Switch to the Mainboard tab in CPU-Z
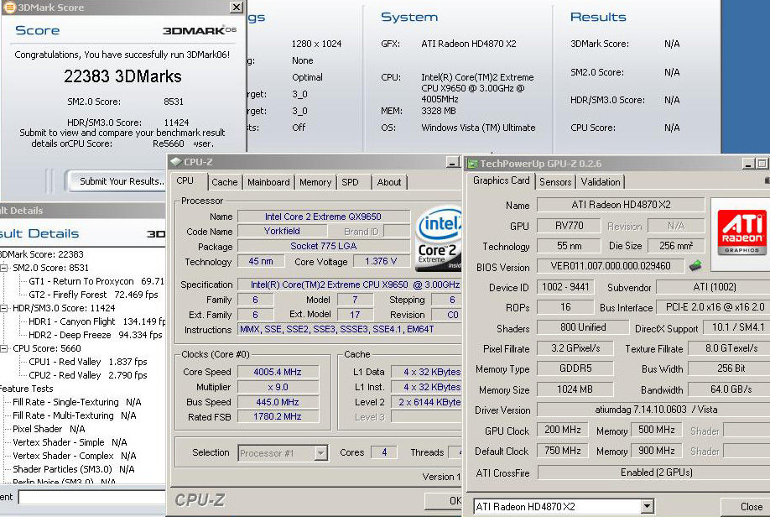770x517 pixels. [x=268, y=182]
